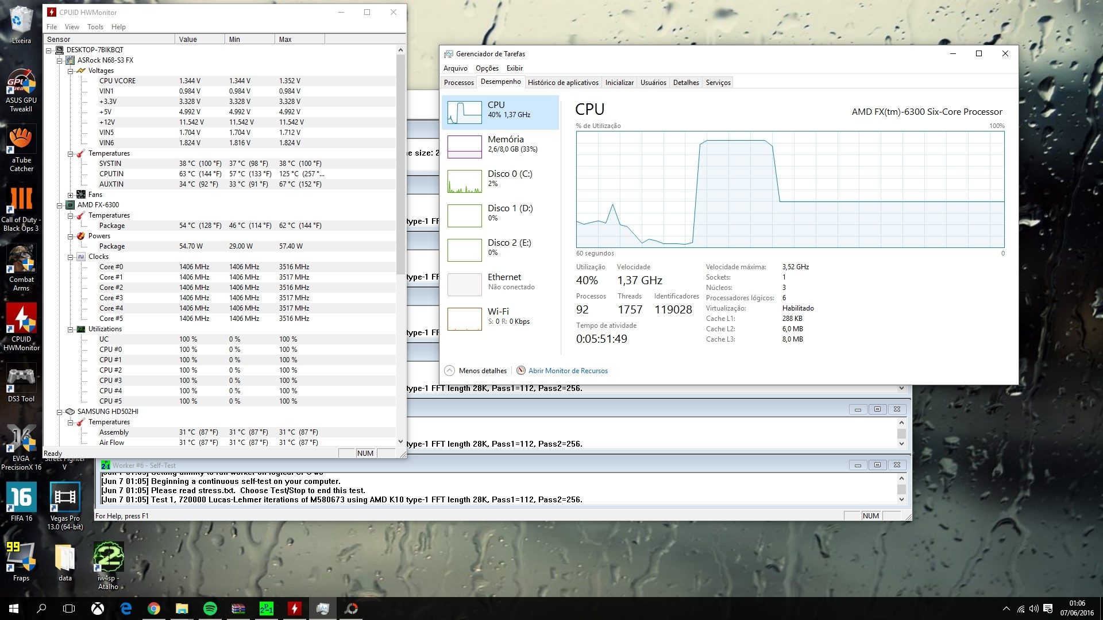This screenshot has height=620, width=1103.
Task: Select CPU VCORE voltage row
Action: [221, 81]
